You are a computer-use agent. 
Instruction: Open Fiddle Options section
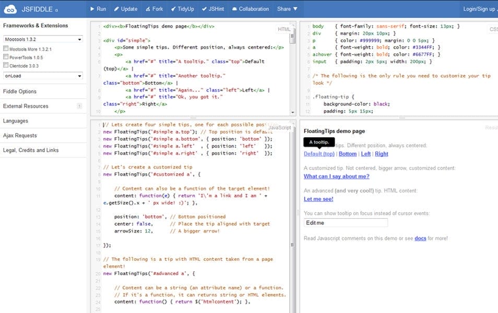[20, 92]
